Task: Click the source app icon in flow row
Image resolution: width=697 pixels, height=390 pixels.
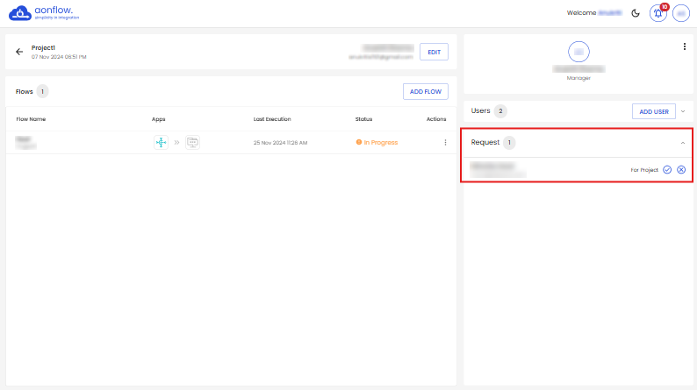Action: (x=161, y=142)
